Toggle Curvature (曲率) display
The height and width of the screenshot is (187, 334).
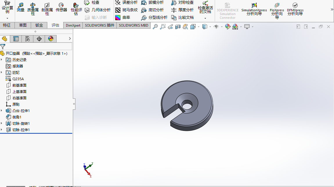pos(123,17)
